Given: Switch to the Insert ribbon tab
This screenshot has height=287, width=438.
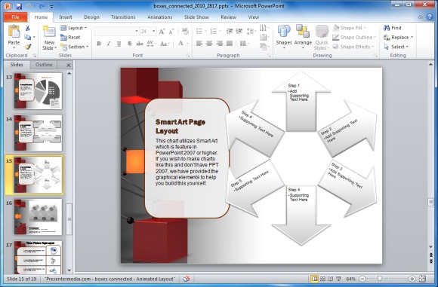Looking at the screenshot, I should 66,17.
